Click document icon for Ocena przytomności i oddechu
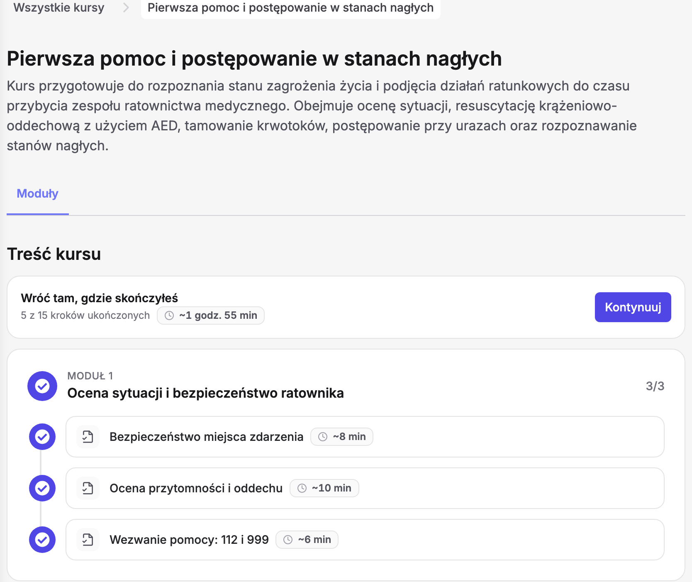The image size is (692, 582). click(x=88, y=488)
